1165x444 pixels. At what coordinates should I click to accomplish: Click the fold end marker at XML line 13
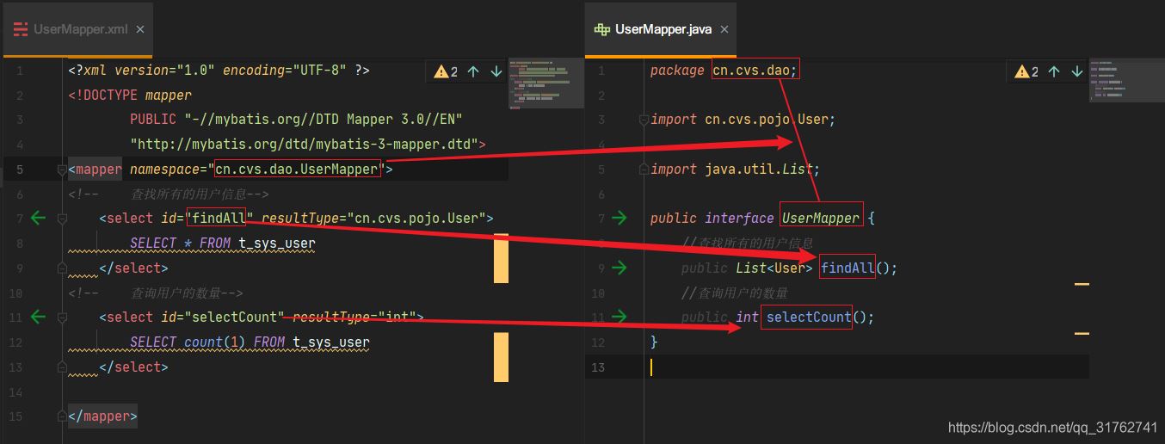click(x=62, y=367)
